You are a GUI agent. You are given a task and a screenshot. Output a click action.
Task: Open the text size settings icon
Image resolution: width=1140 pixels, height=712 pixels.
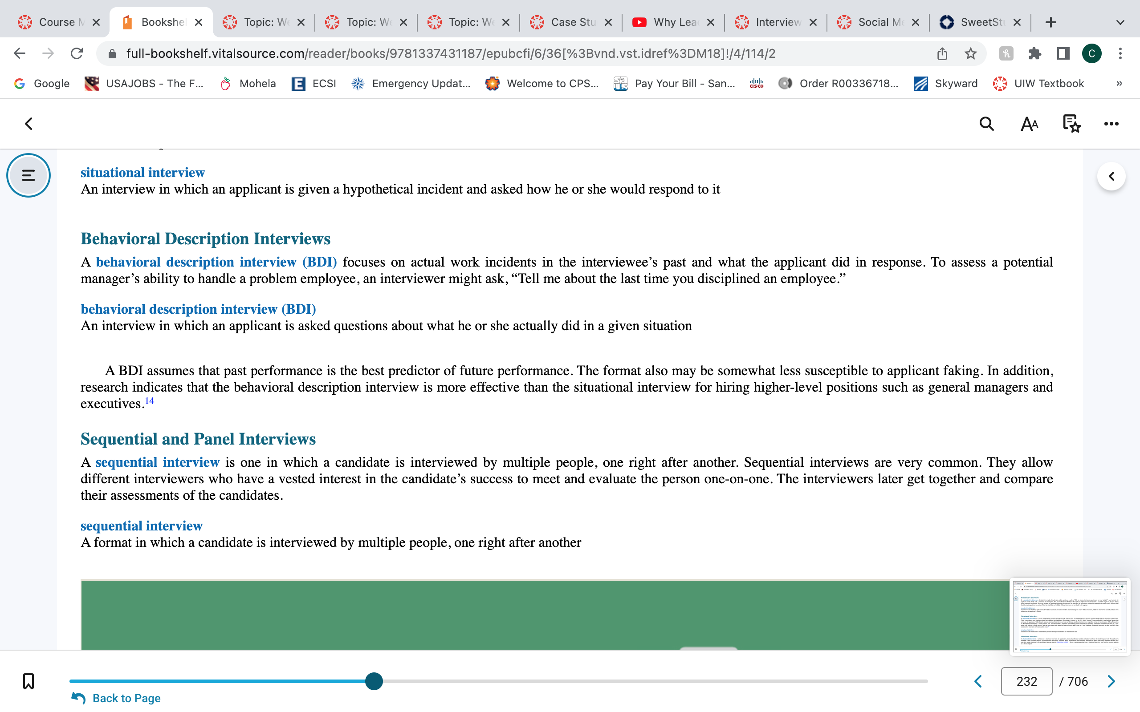click(x=1029, y=124)
